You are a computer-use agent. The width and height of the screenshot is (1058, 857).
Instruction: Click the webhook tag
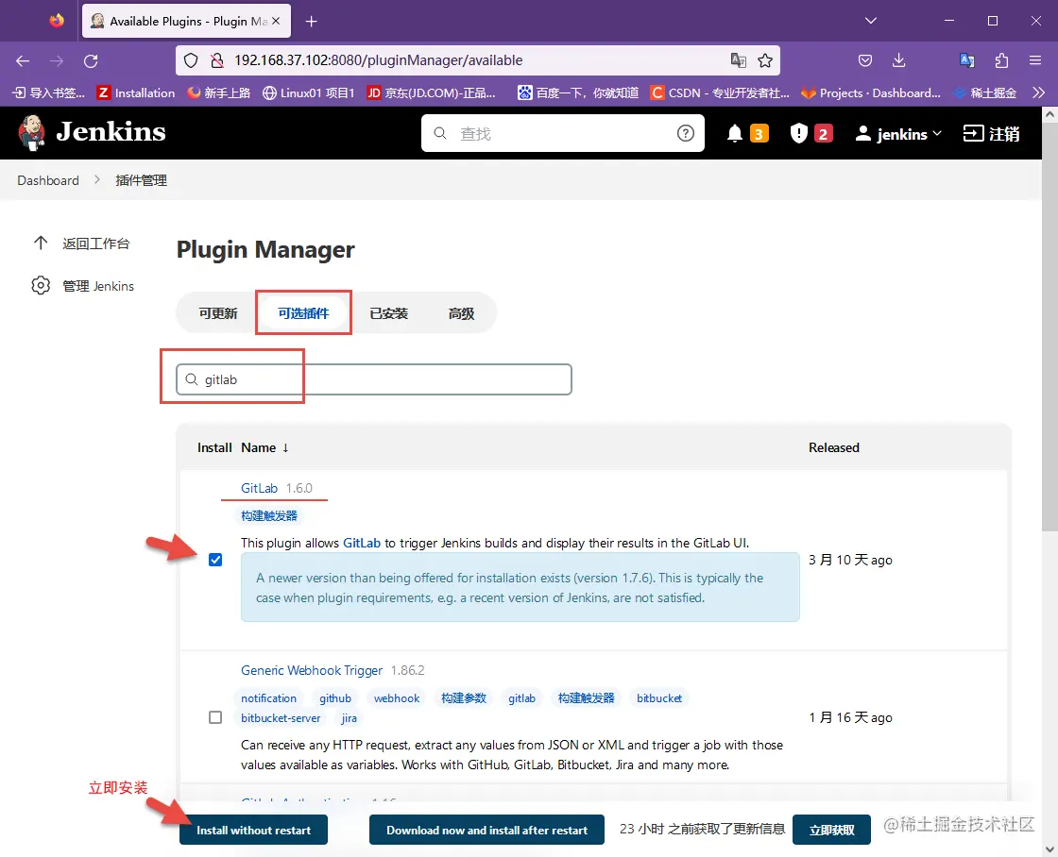tap(397, 698)
